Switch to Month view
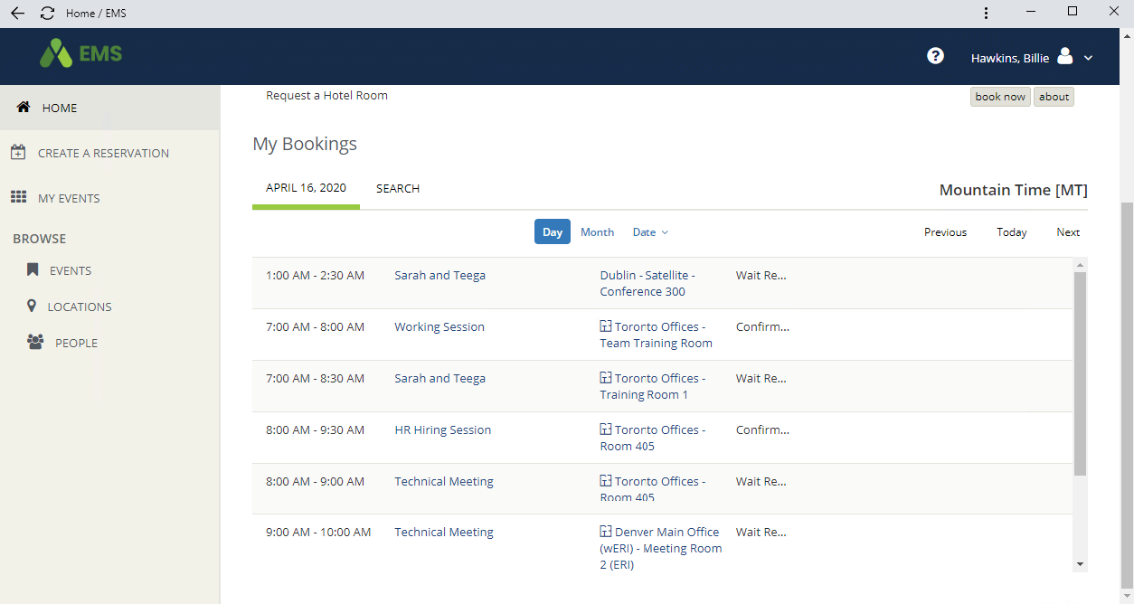The width and height of the screenshot is (1134, 604). tap(596, 231)
